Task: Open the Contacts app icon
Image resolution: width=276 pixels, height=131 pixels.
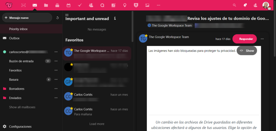Action: click(91, 5)
